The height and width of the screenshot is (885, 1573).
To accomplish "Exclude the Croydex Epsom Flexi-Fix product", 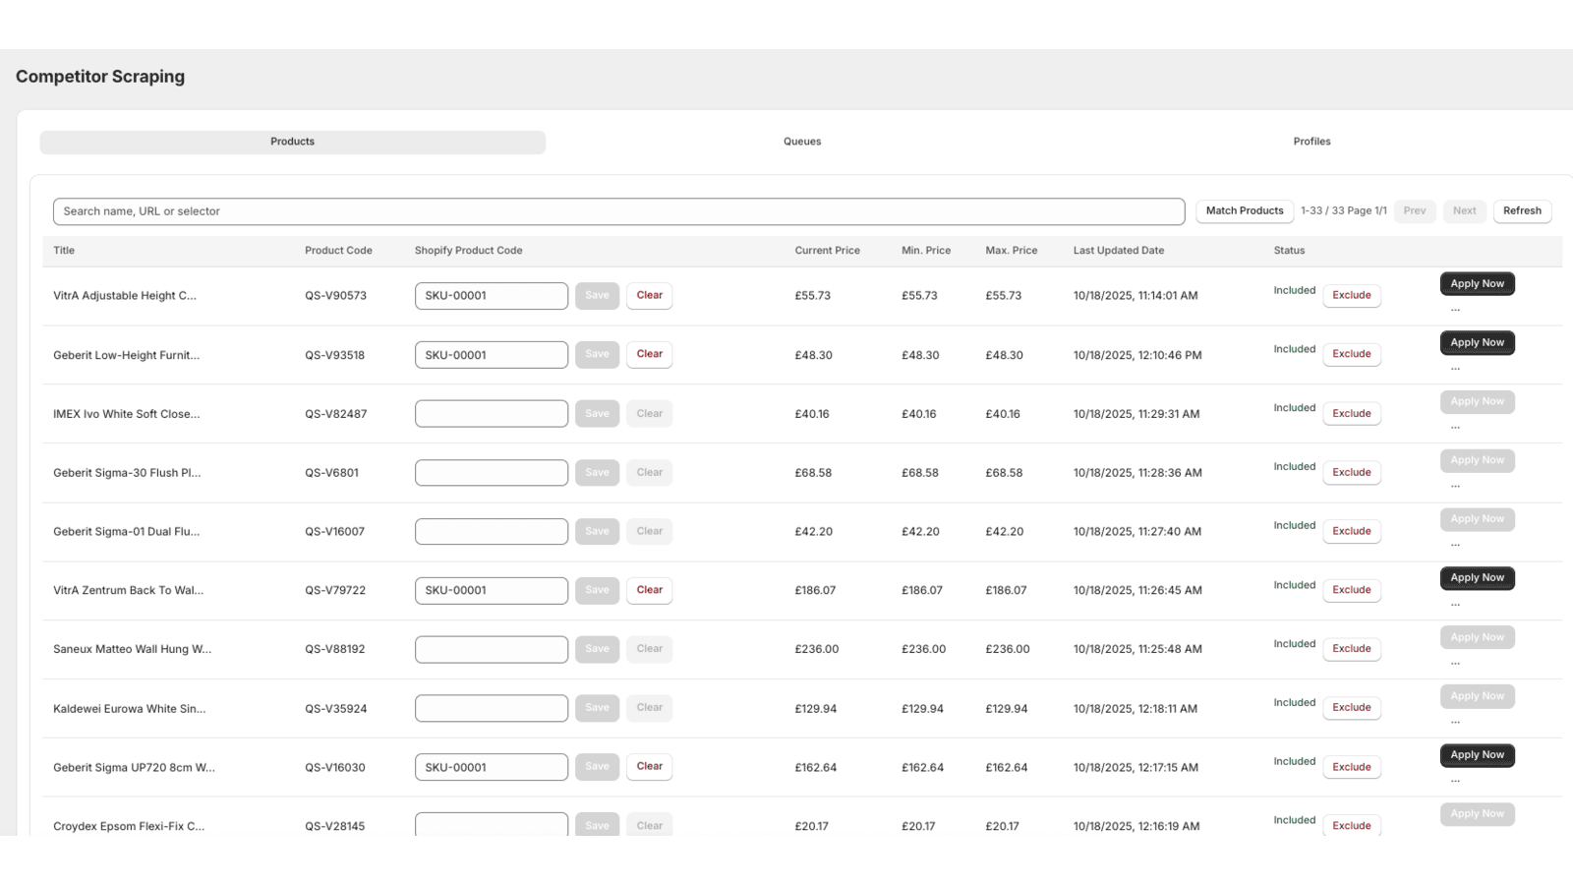I will [x=1351, y=826].
